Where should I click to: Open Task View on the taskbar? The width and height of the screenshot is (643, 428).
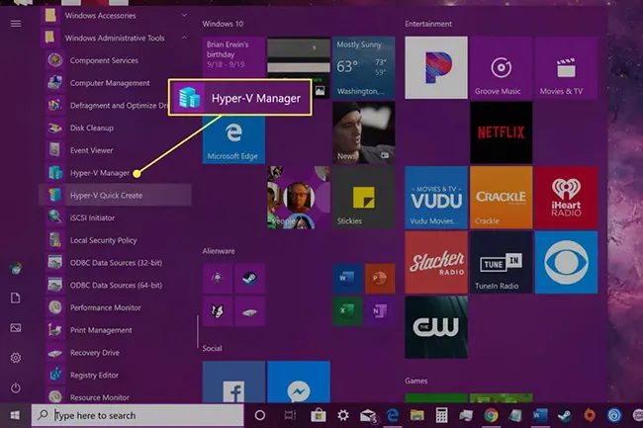pyautogui.click(x=290, y=415)
